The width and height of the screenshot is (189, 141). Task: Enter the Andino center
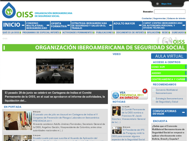(169, 73)
